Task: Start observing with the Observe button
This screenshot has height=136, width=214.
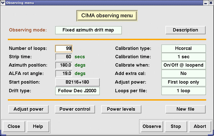Action: (152, 127)
